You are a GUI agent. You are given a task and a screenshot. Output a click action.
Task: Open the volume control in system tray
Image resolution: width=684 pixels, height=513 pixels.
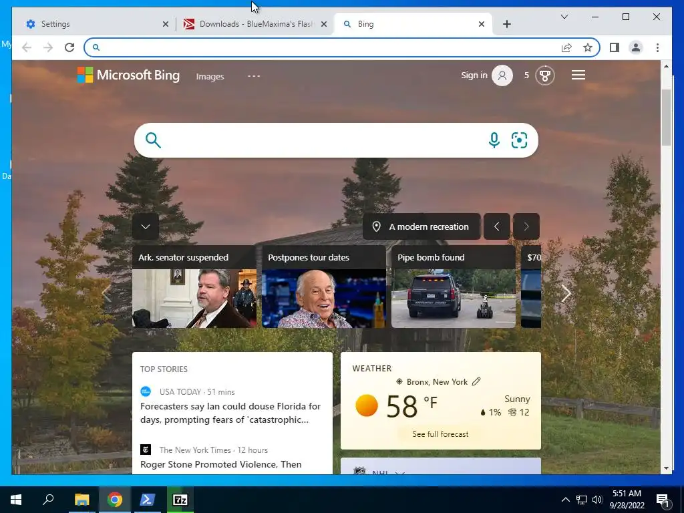pyautogui.click(x=597, y=500)
